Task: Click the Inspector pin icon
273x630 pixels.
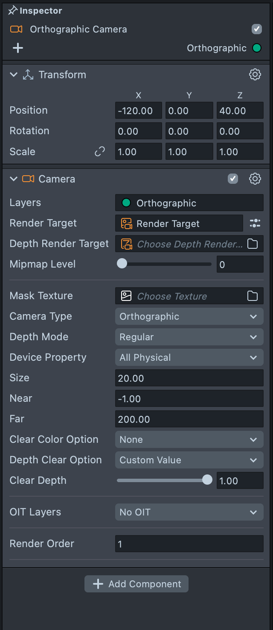Action: pyautogui.click(x=13, y=11)
